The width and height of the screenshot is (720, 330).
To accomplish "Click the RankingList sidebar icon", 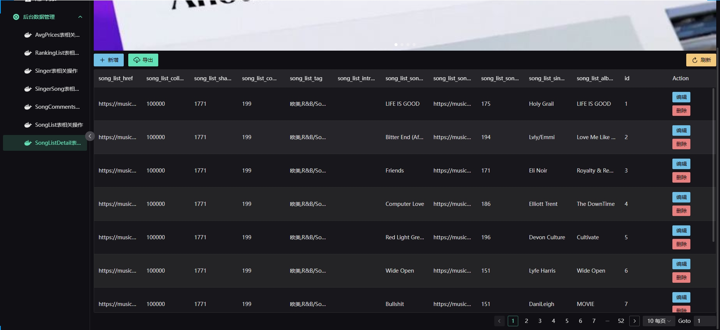I will click(28, 53).
